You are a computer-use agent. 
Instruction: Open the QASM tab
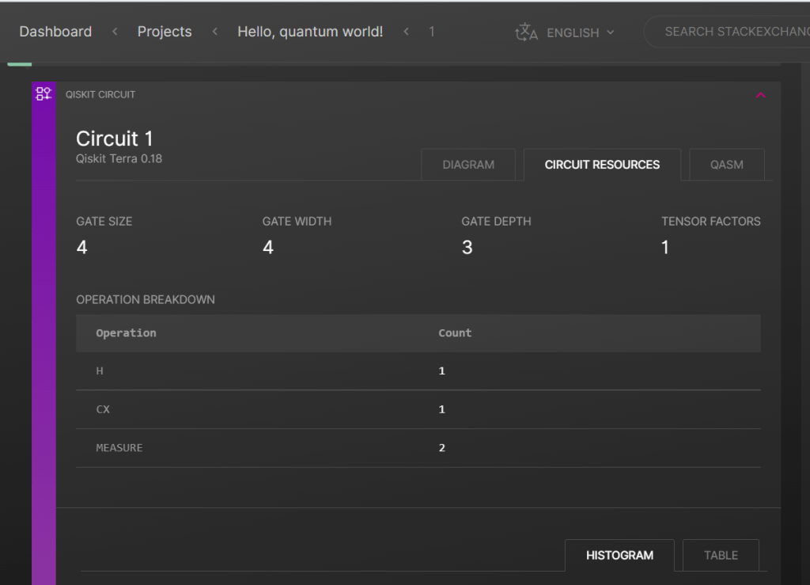tap(726, 165)
